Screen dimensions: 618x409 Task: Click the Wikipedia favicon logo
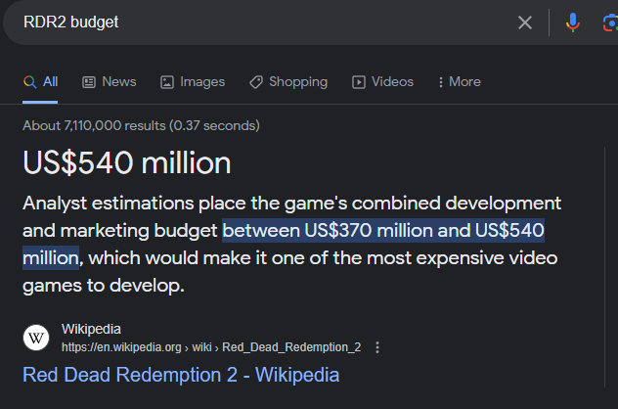click(x=36, y=338)
